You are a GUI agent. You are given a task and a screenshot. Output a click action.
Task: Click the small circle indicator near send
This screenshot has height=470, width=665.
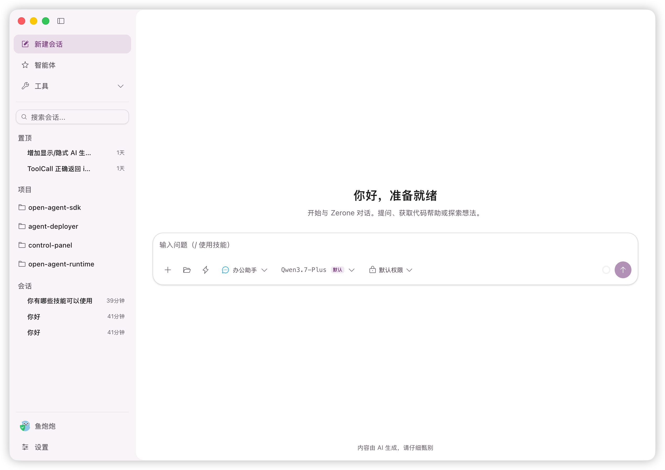pos(606,270)
